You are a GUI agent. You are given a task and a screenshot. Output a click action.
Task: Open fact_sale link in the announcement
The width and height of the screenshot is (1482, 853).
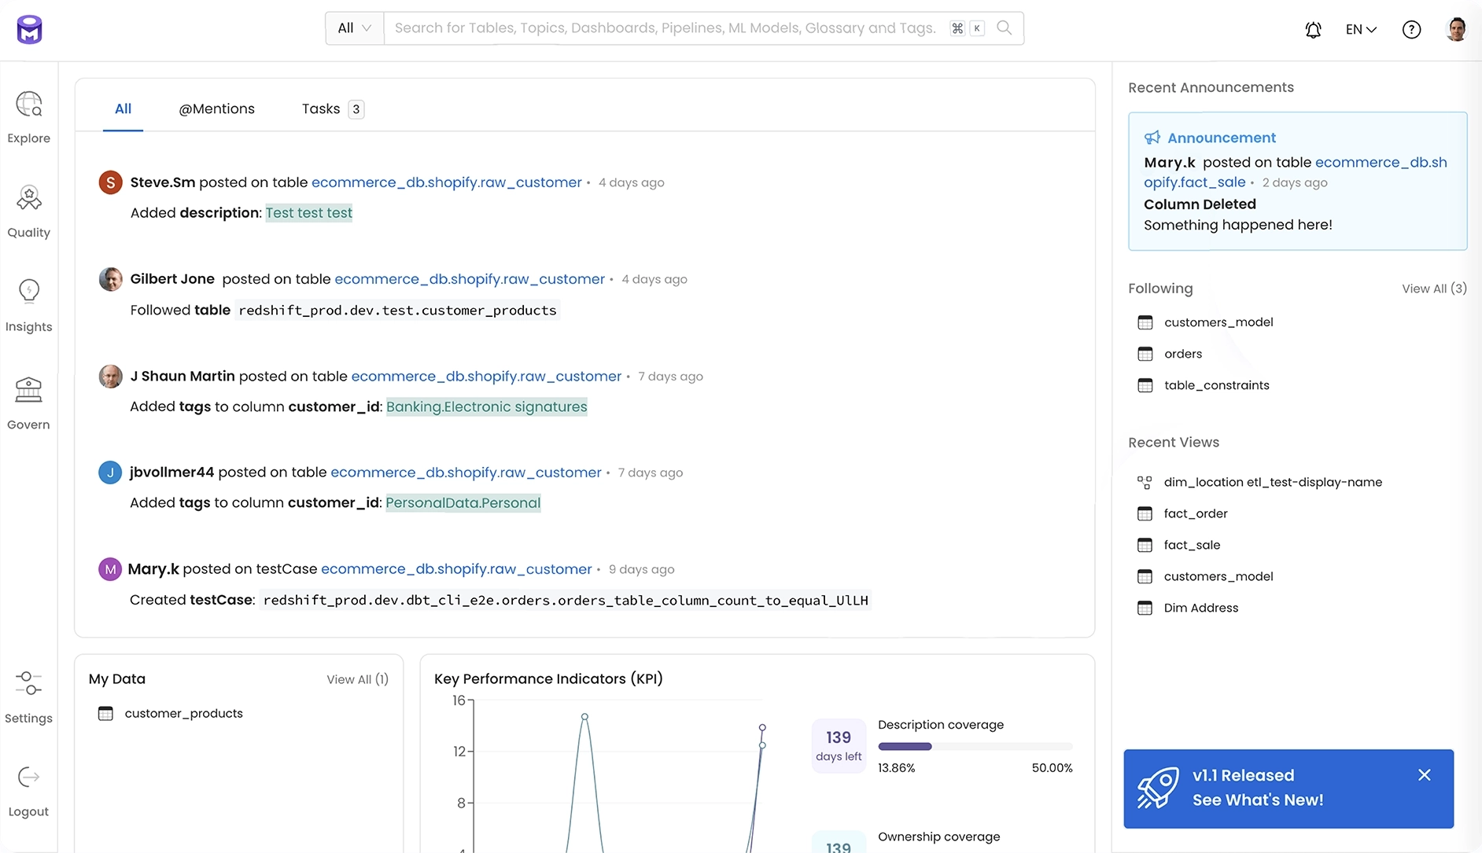[x=1195, y=182]
